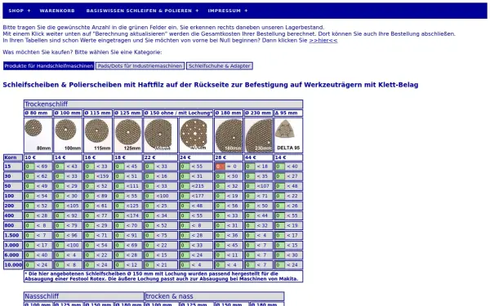Click the 100mm grinding disc image

coord(68,135)
